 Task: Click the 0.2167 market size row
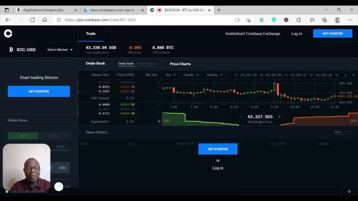tap(120, 91)
